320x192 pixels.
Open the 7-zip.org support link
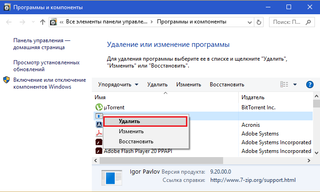[x=253, y=180]
